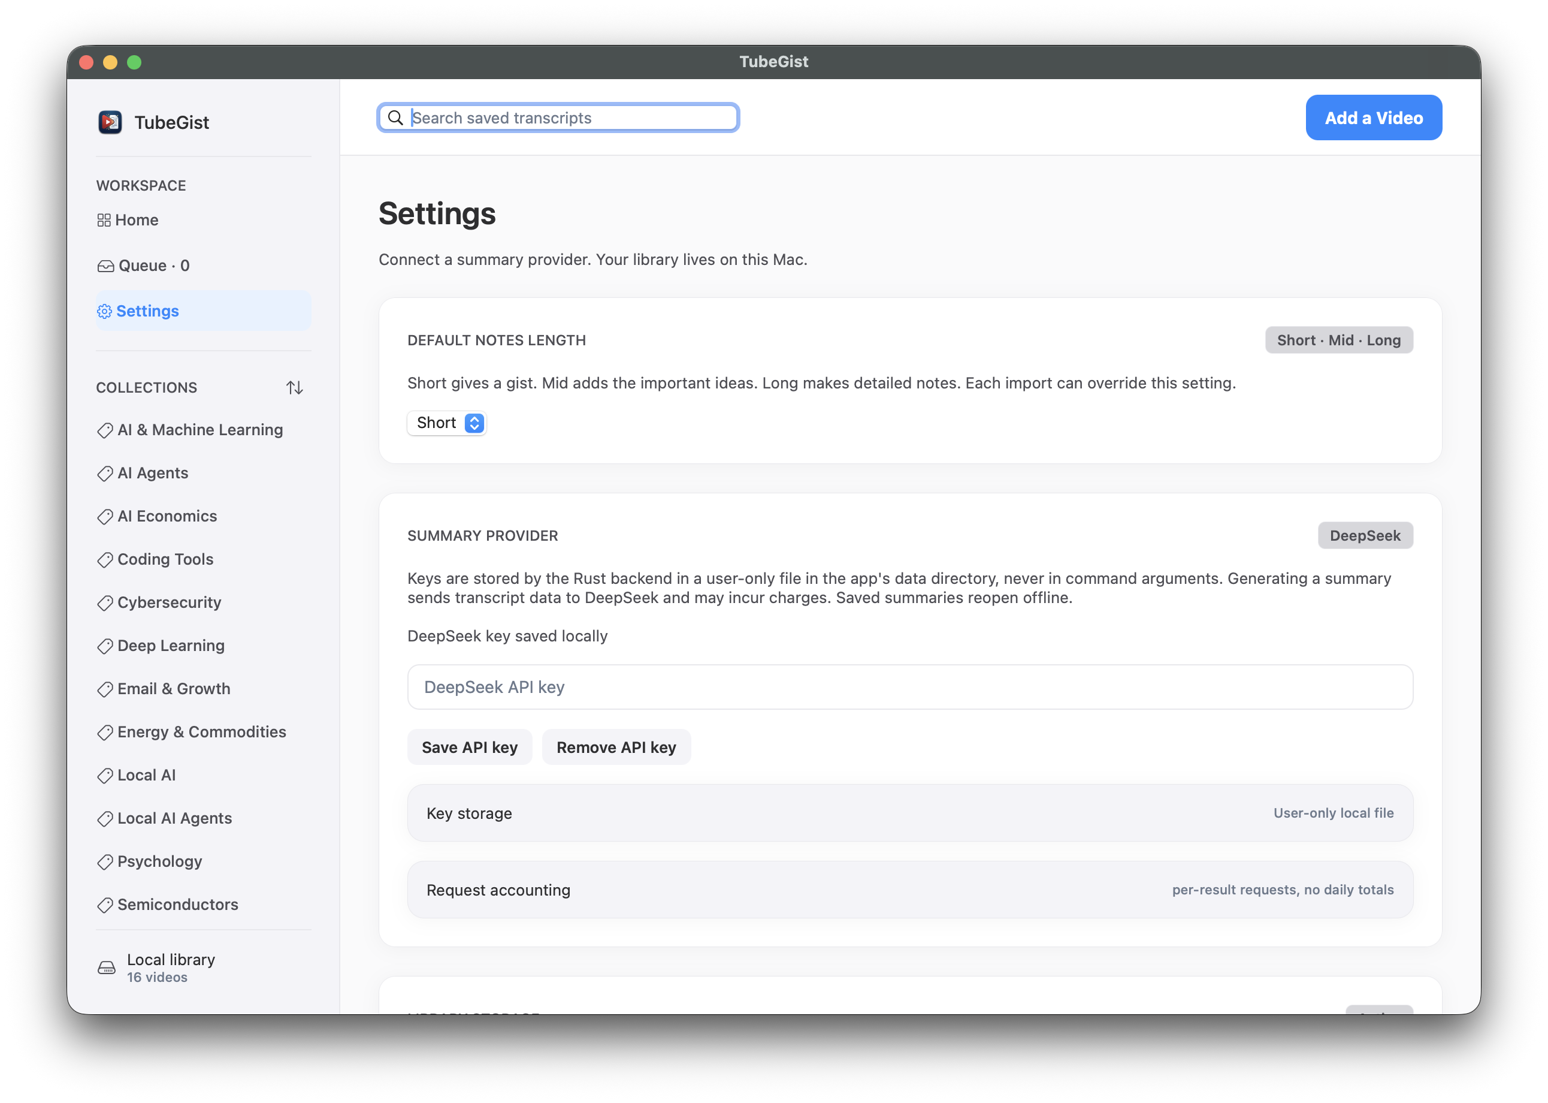
Task: Click "per-result requests, no daily totals" text
Action: 1282,890
